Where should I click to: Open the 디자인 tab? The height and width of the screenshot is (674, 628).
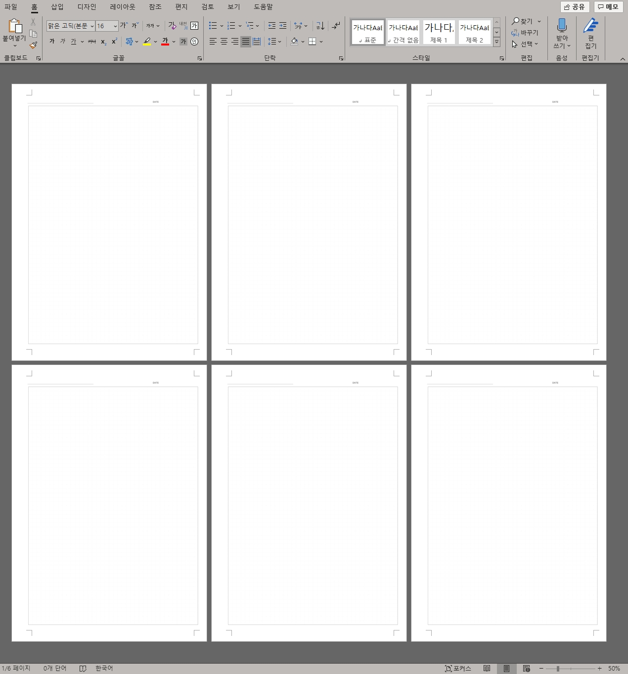click(87, 7)
